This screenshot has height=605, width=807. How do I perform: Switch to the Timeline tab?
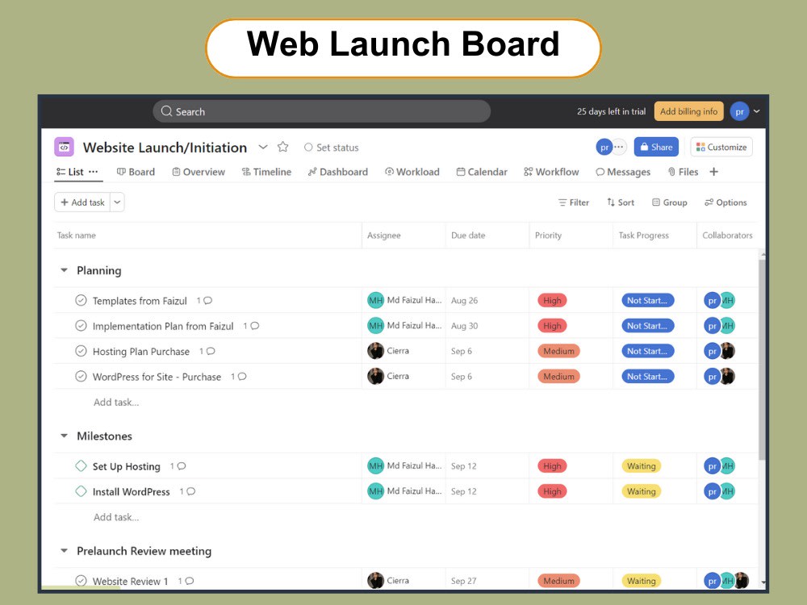[266, 172]
